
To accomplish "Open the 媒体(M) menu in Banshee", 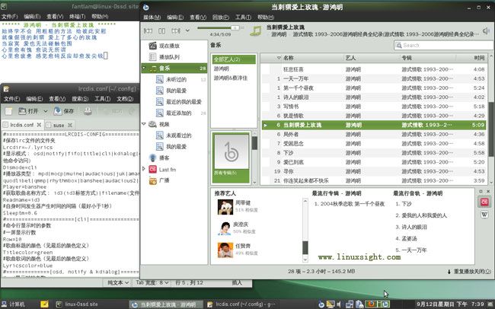I will [152, 17].
